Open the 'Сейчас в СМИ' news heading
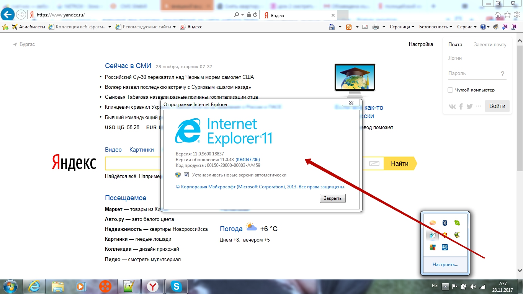Image resolution: width=523 pixels, height=294 pixels. coord(128,66)
